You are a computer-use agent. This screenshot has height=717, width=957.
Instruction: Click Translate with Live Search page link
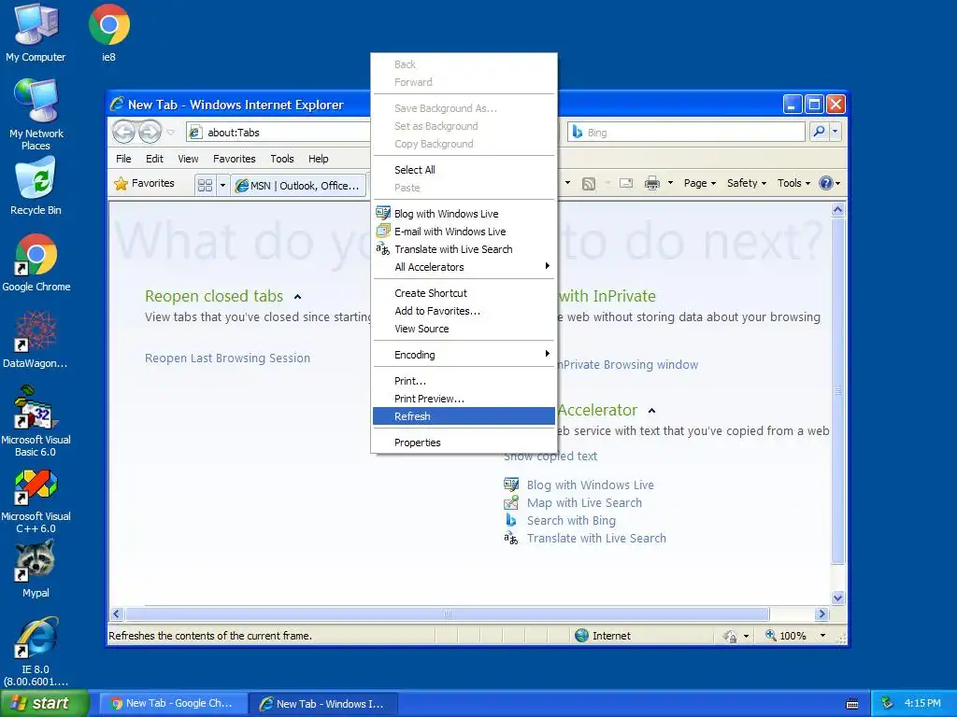(x=596, y=539)
